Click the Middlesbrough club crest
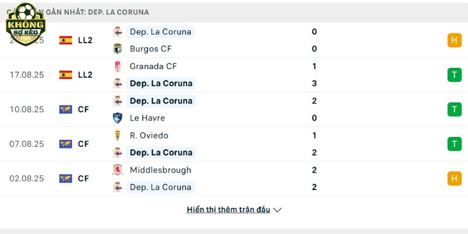Image resolution: width=468 pixels, height=234 pixels. (x=118, y=170)
